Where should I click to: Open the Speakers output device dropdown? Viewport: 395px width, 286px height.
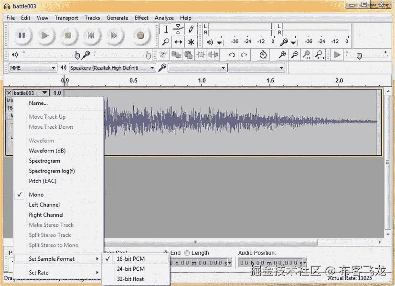[112, 68]
